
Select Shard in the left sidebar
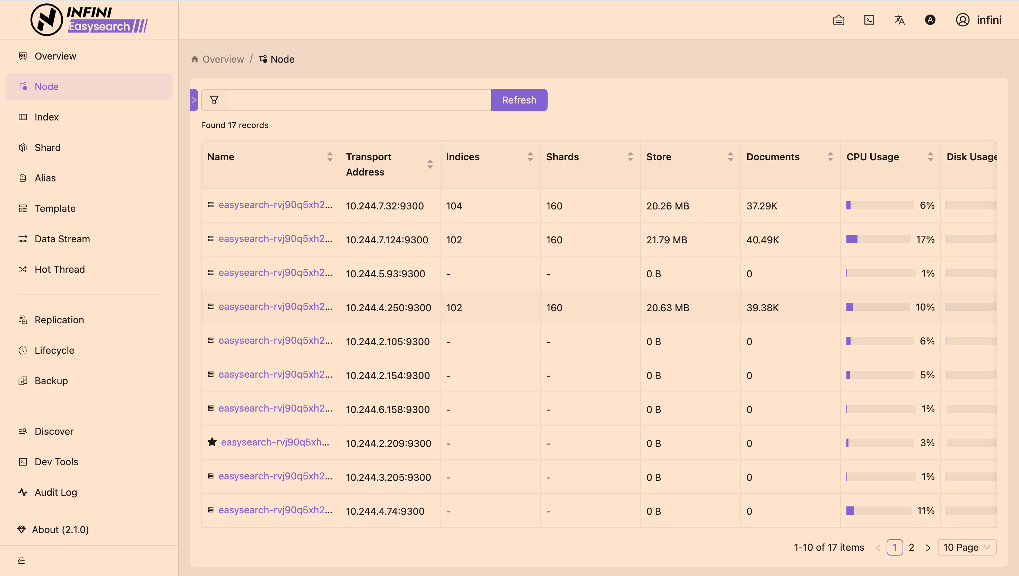(47, 147)
